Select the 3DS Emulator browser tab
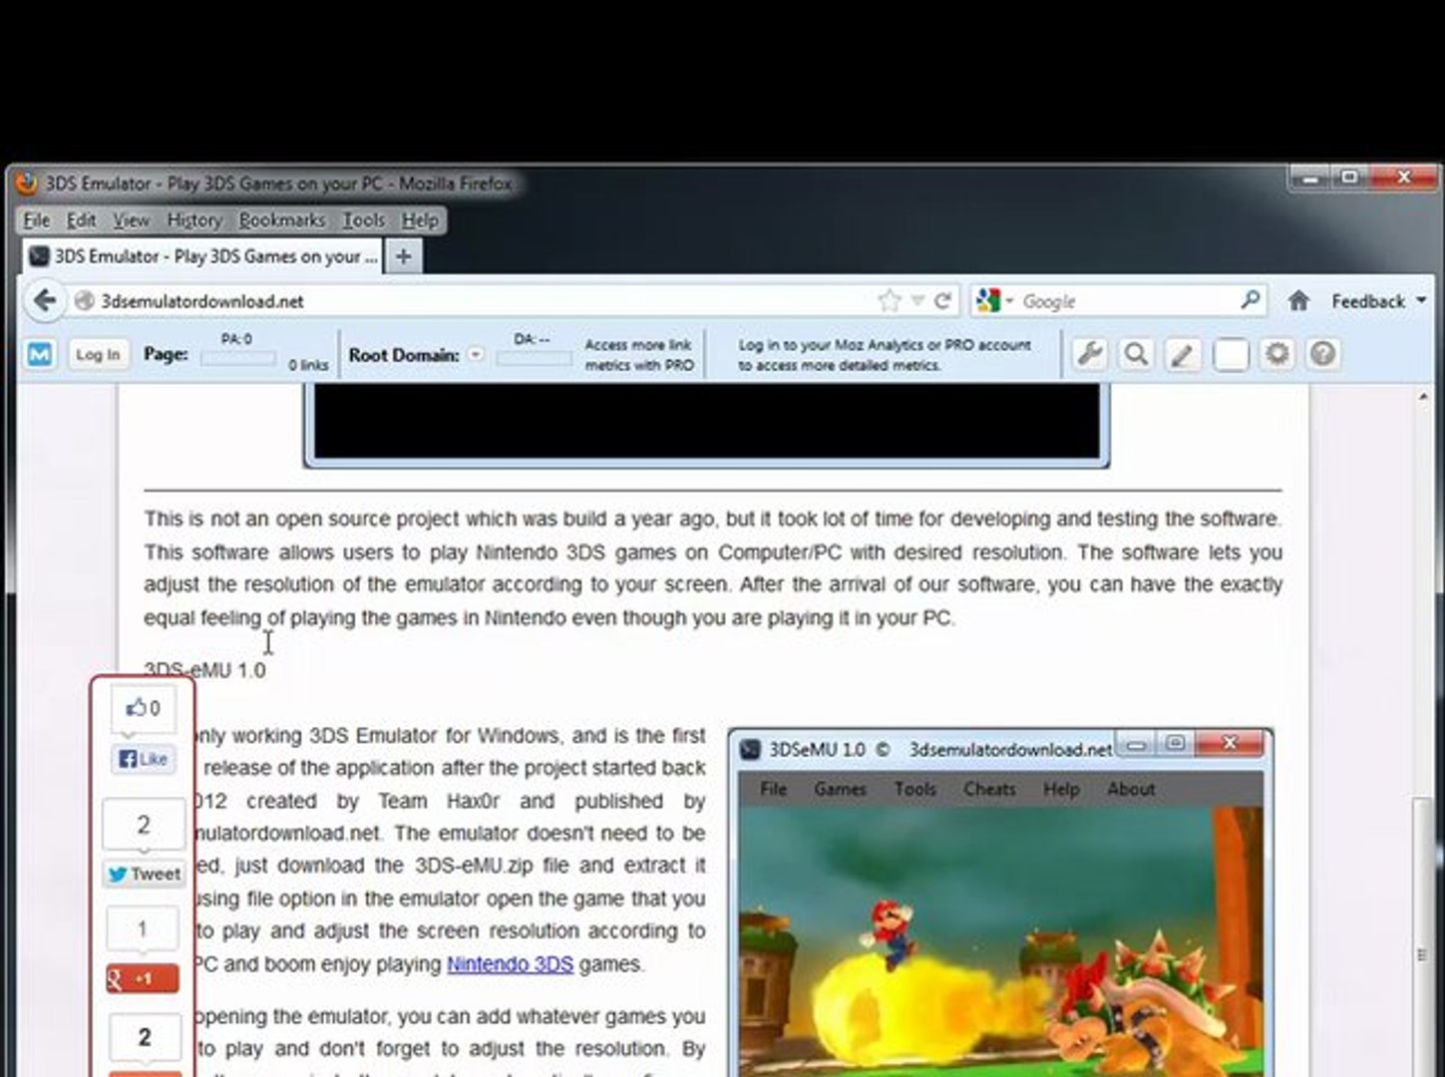The height and width of the screenshot is (1077, 1445). point(202,256)
